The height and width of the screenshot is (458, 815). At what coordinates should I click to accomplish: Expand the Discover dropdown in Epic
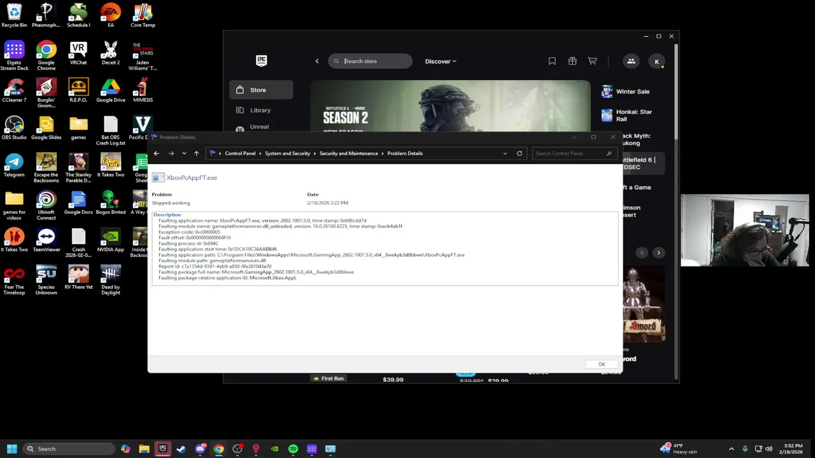441,61
